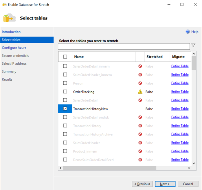Click the horizontal scrollbar right arrow
This screenshot has height=190, width=202.
[189, 168]
